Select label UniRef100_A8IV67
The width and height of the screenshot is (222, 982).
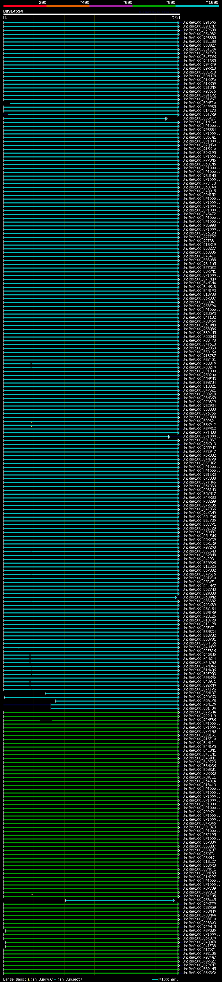[199, 99]
